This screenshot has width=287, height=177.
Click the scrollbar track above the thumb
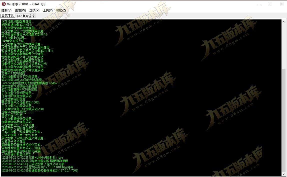284,46
